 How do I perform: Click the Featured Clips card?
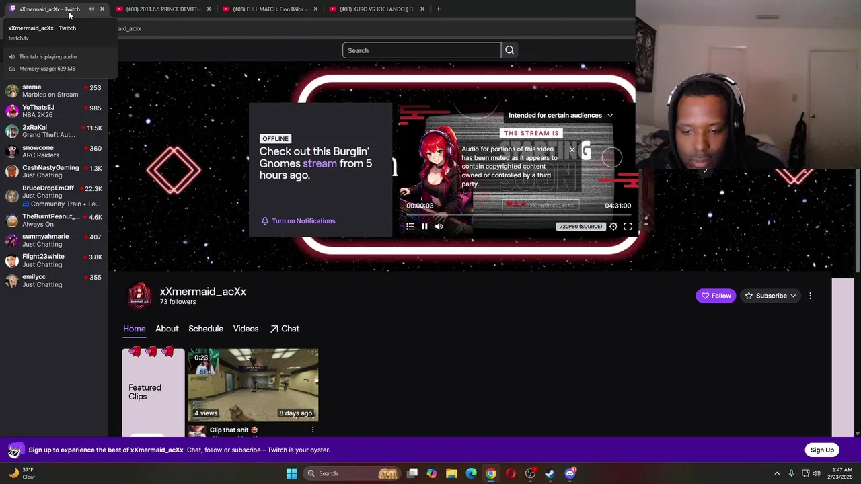point(153,392)
